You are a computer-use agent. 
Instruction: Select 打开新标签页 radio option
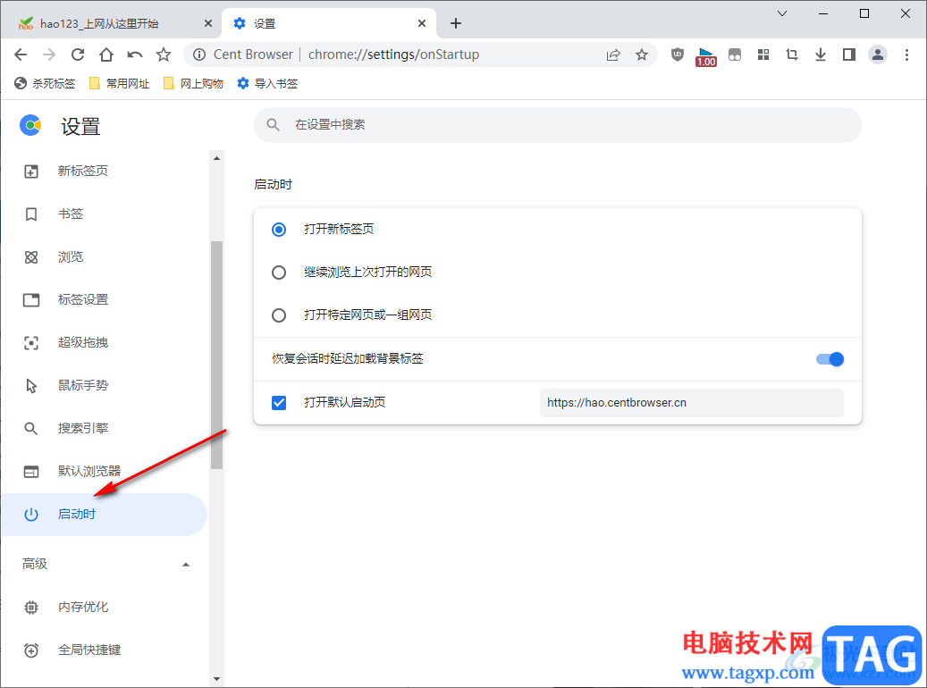(278, 230)
